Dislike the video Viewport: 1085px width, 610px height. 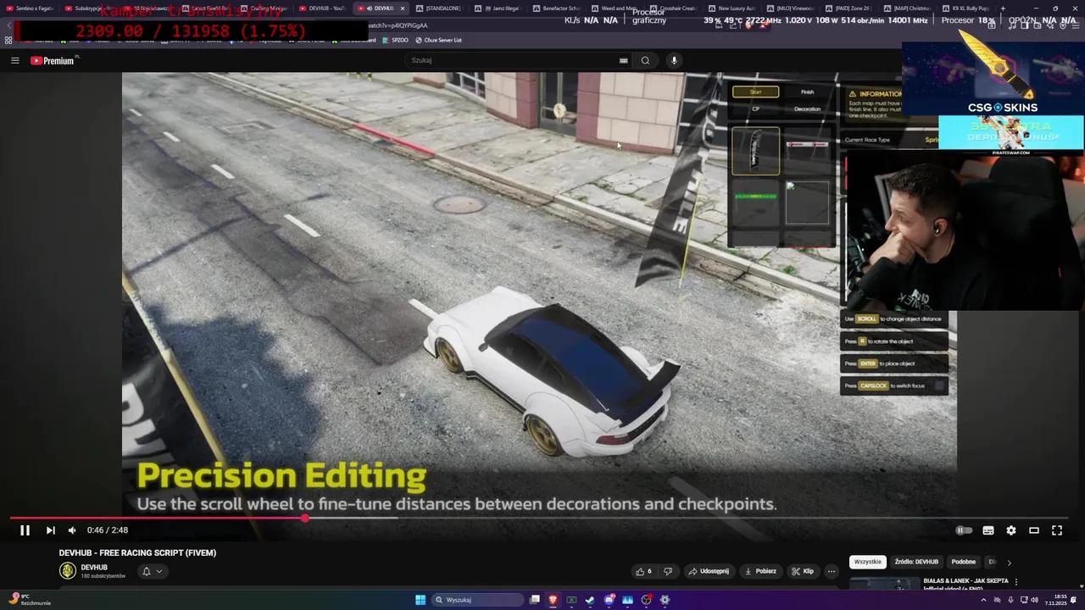click(x=668, y=571)
